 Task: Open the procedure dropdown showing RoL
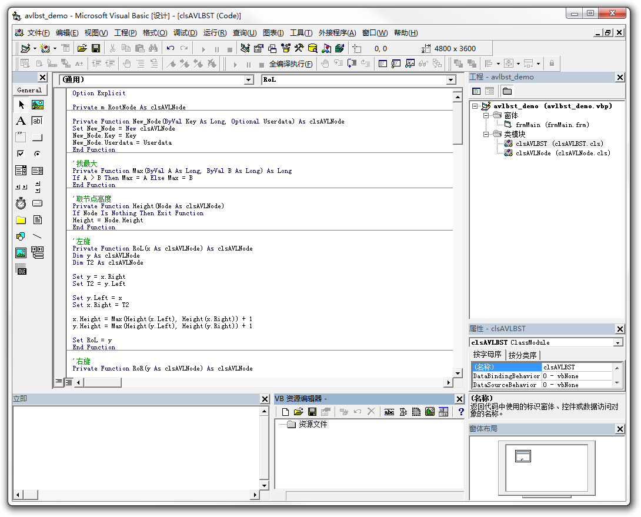point(451,80)
